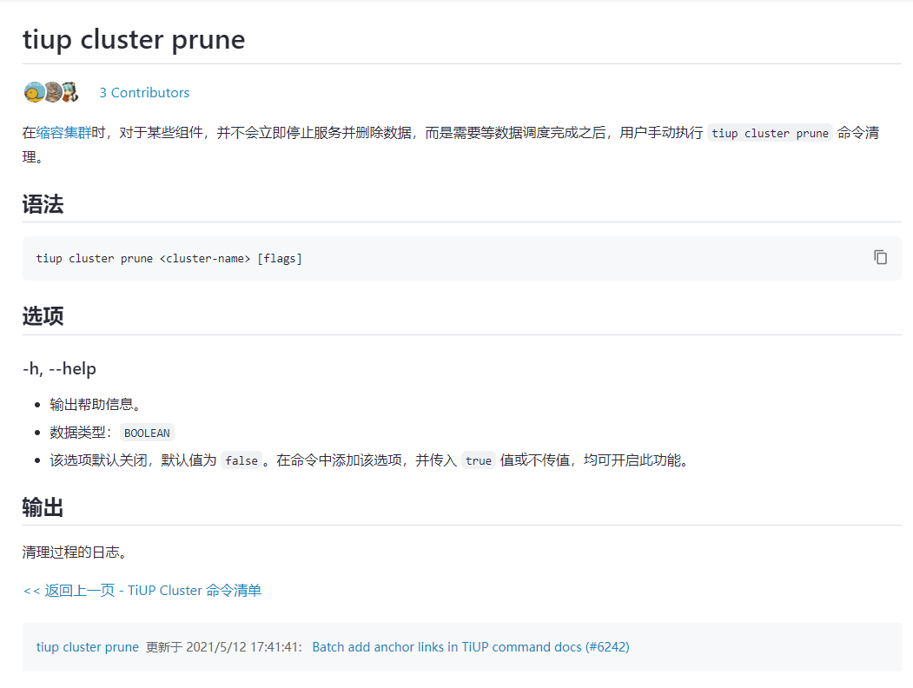Copy the prune syntax code block
This screenshot has width=913, height=688.
tap(880, 257)
